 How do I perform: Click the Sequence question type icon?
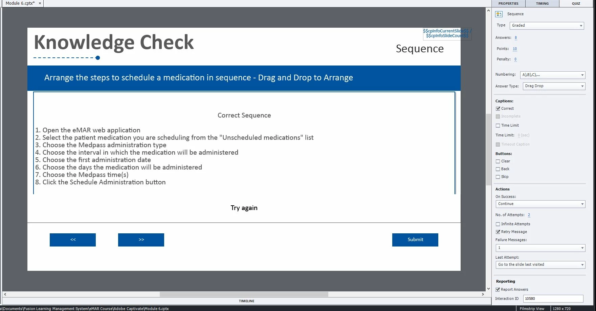pyautogui.click(x=499, y=14)
